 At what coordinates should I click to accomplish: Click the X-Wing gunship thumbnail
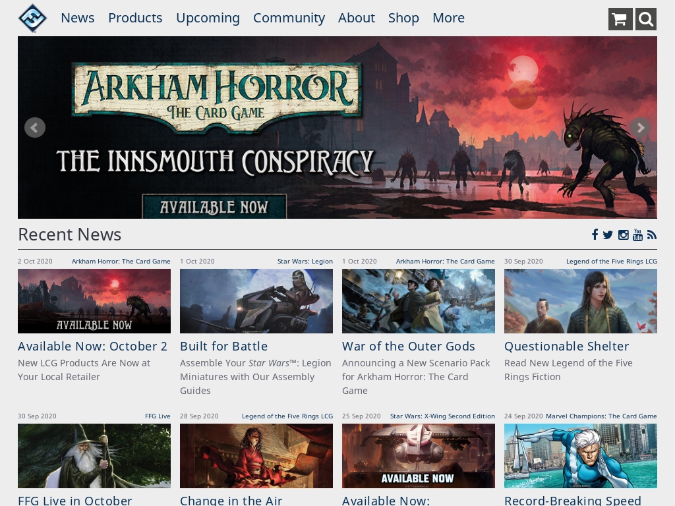click(419, 456)
